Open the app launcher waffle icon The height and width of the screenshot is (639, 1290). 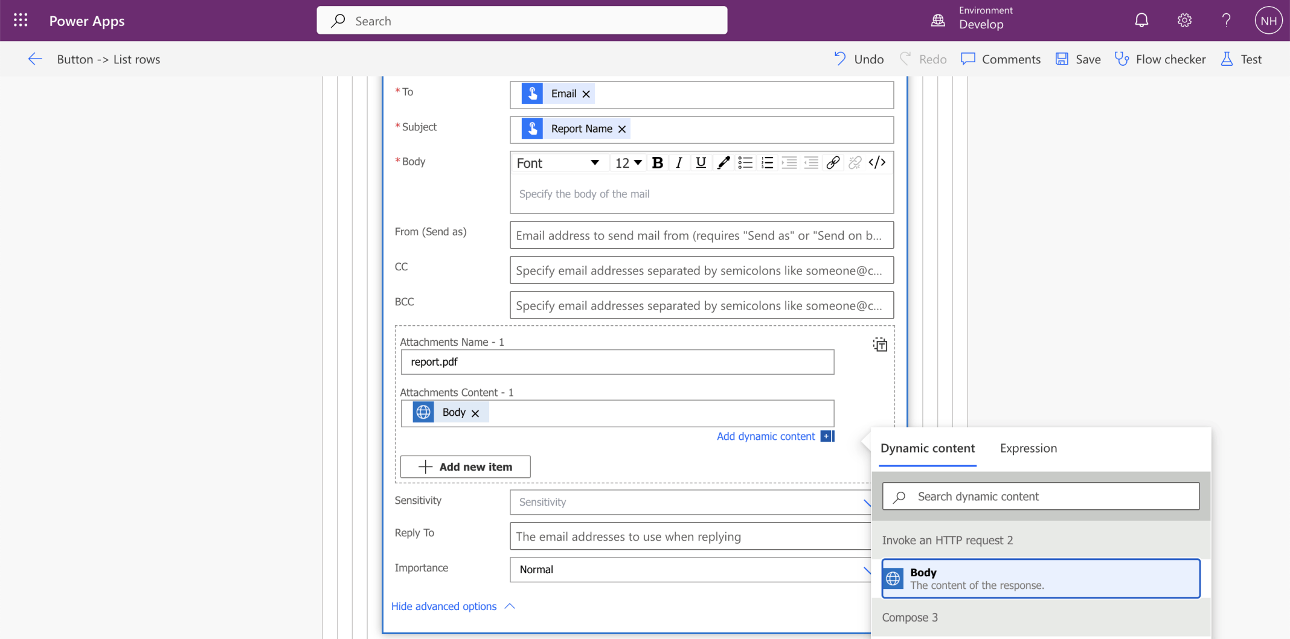21,21
